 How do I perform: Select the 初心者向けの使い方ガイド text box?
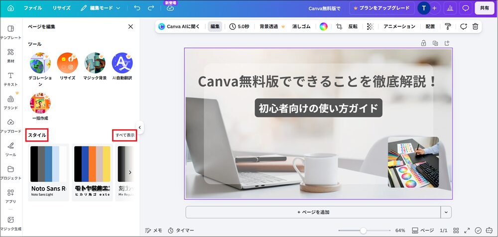tap(318, 109)
